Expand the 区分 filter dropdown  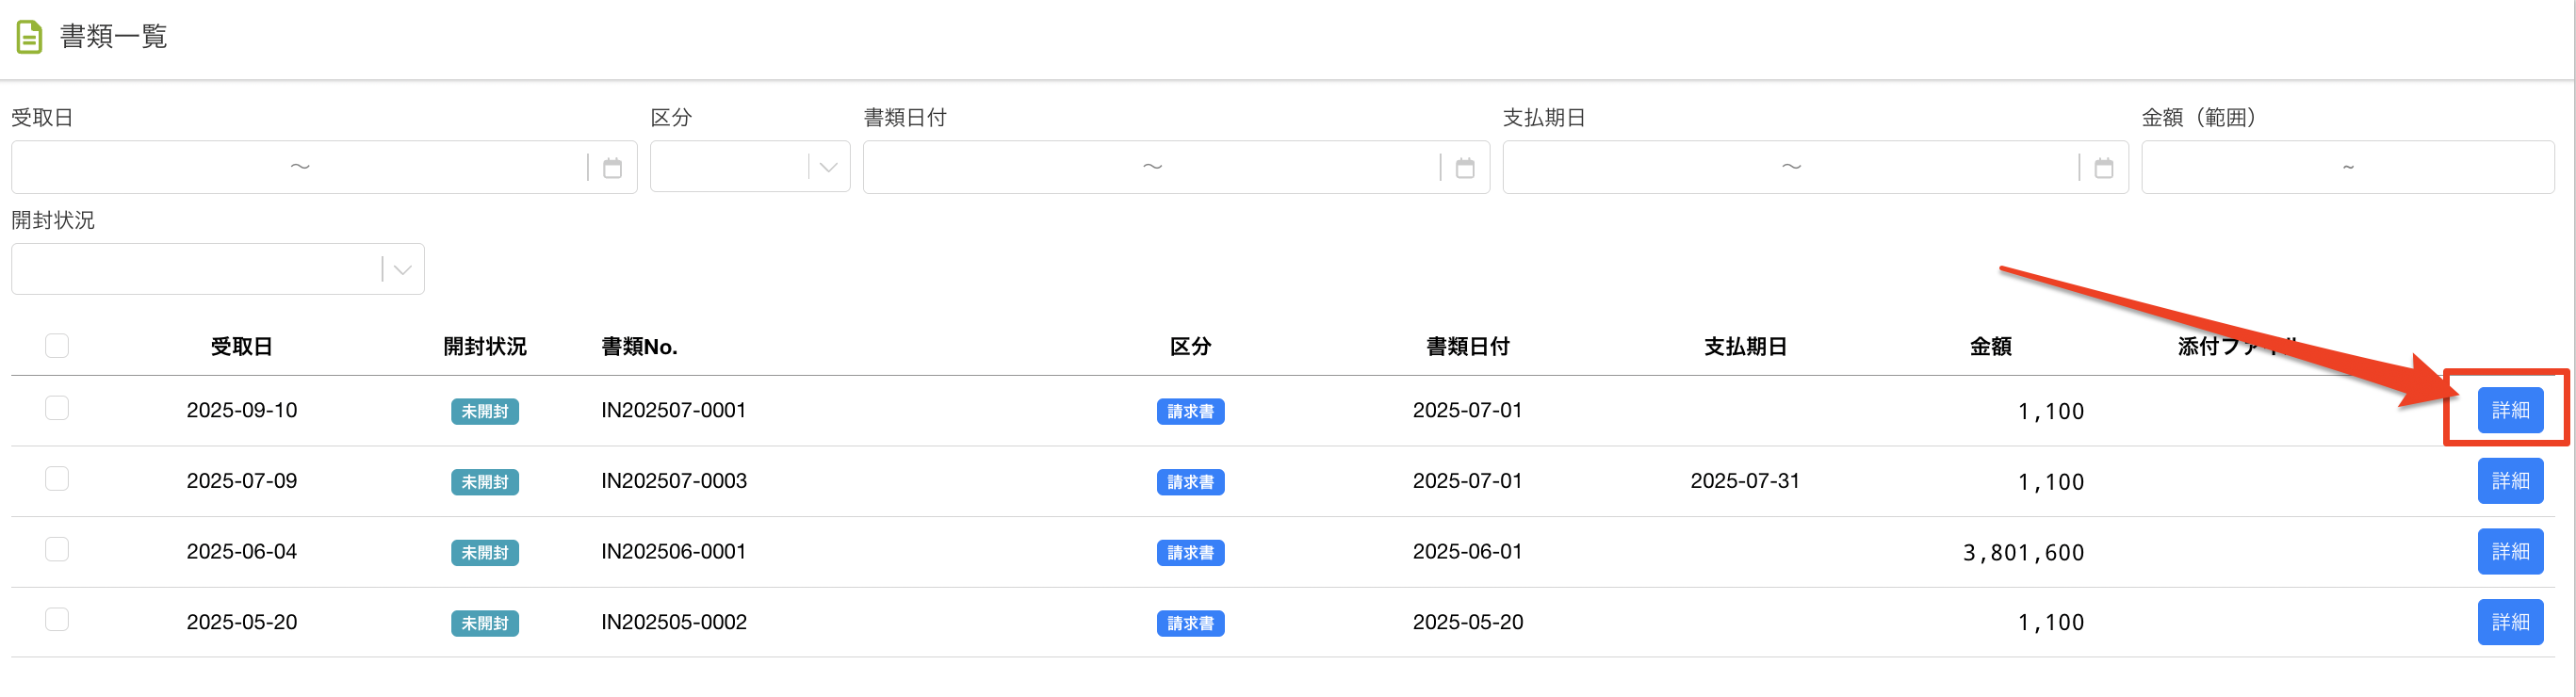828,168
